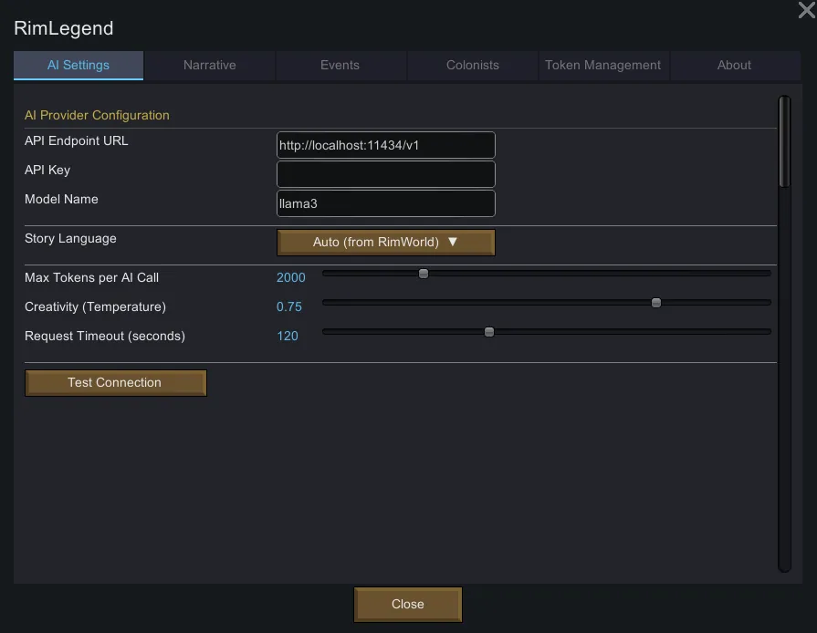Screen dimensions: 817x633
Task: Click the settings panel scrollbar thumb
Action: click(784, 141)
